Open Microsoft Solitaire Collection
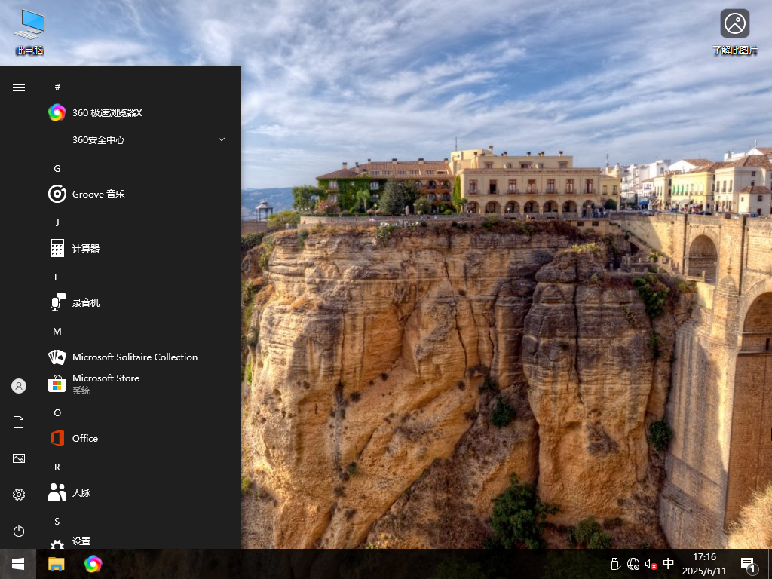772x579 pixels. pos(134,357)
